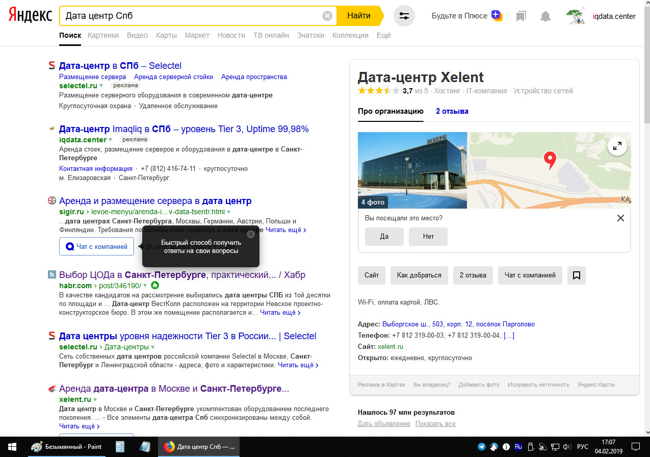The image size is (650, 457).
Task: Open the user profile avatar
Action: coord(576,16)
